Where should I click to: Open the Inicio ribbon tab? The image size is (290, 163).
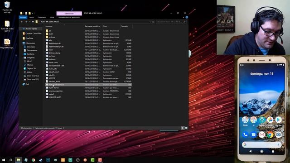[x=32, y=17]
